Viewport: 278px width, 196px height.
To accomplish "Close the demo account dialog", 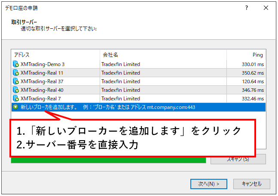I will [266, 8].
